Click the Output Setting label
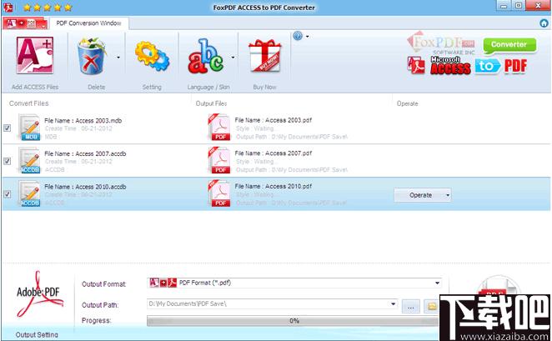The width and height of the screenshot is (552, 341). [x=37, y=334]
